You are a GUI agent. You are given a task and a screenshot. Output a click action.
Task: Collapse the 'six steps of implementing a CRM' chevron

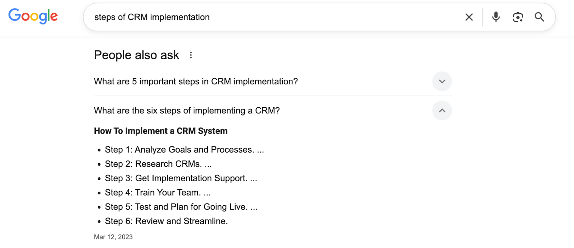point(442,111)
